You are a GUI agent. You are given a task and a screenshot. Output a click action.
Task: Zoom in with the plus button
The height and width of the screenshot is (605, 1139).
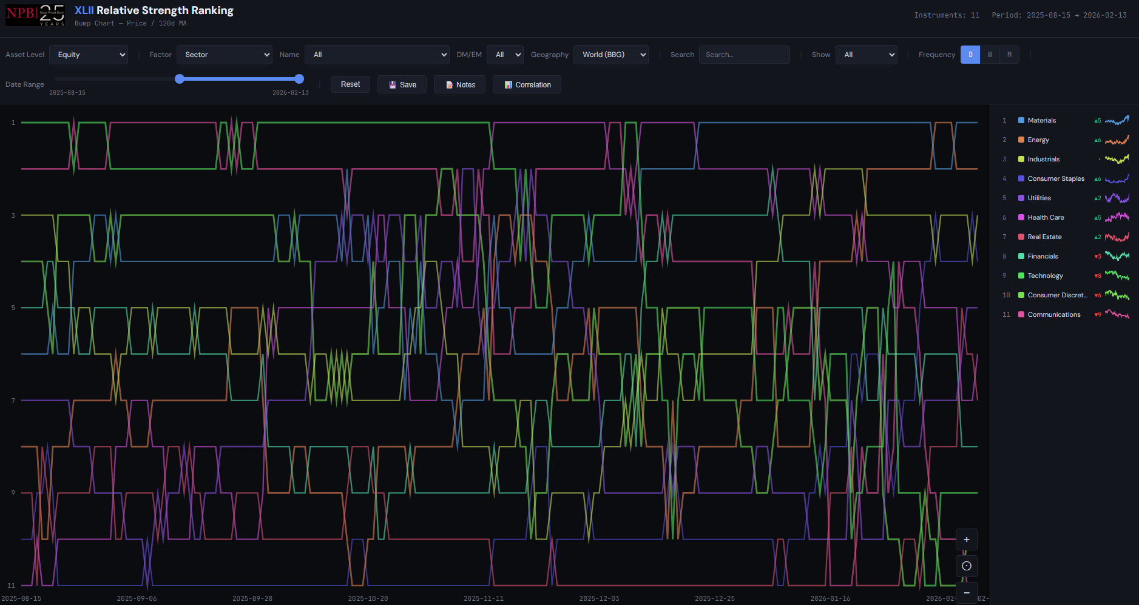pos(967,539)
